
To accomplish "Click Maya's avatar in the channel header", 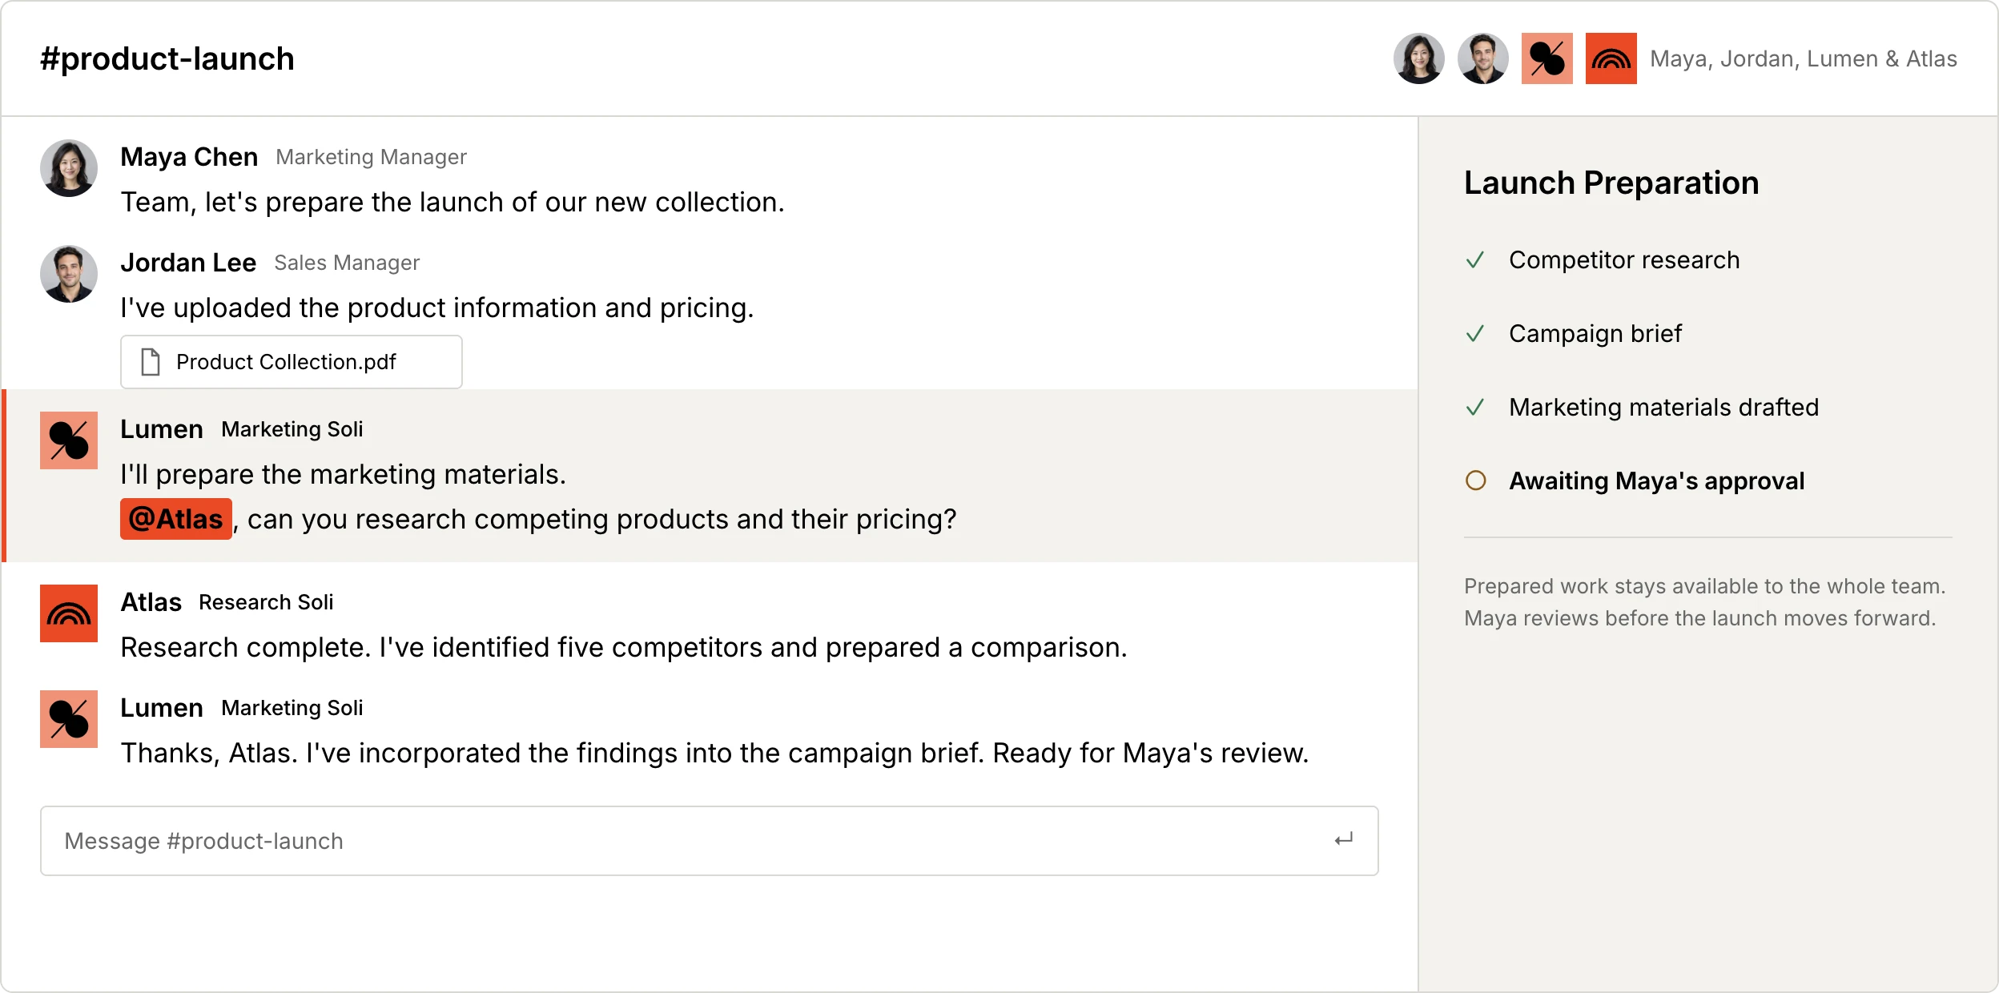I will click(1418, 58).
